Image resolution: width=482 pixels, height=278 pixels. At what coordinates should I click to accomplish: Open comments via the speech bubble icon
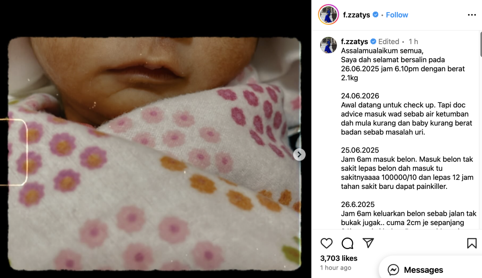pos(347,243)
